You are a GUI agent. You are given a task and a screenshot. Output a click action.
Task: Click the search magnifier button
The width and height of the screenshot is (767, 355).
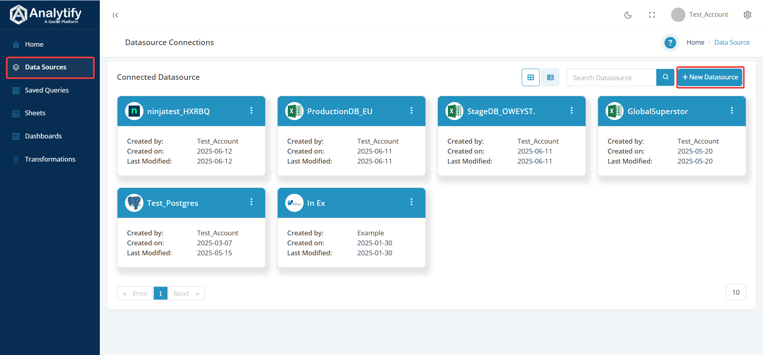666,77
